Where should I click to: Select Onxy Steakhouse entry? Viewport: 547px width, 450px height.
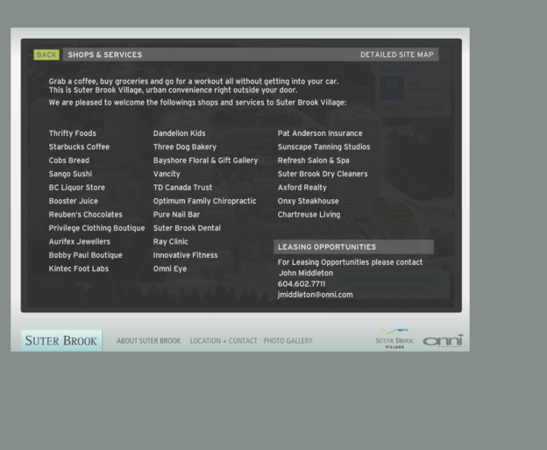(x=308, y=201)
